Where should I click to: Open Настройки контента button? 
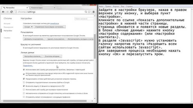[x=33, y=56]
